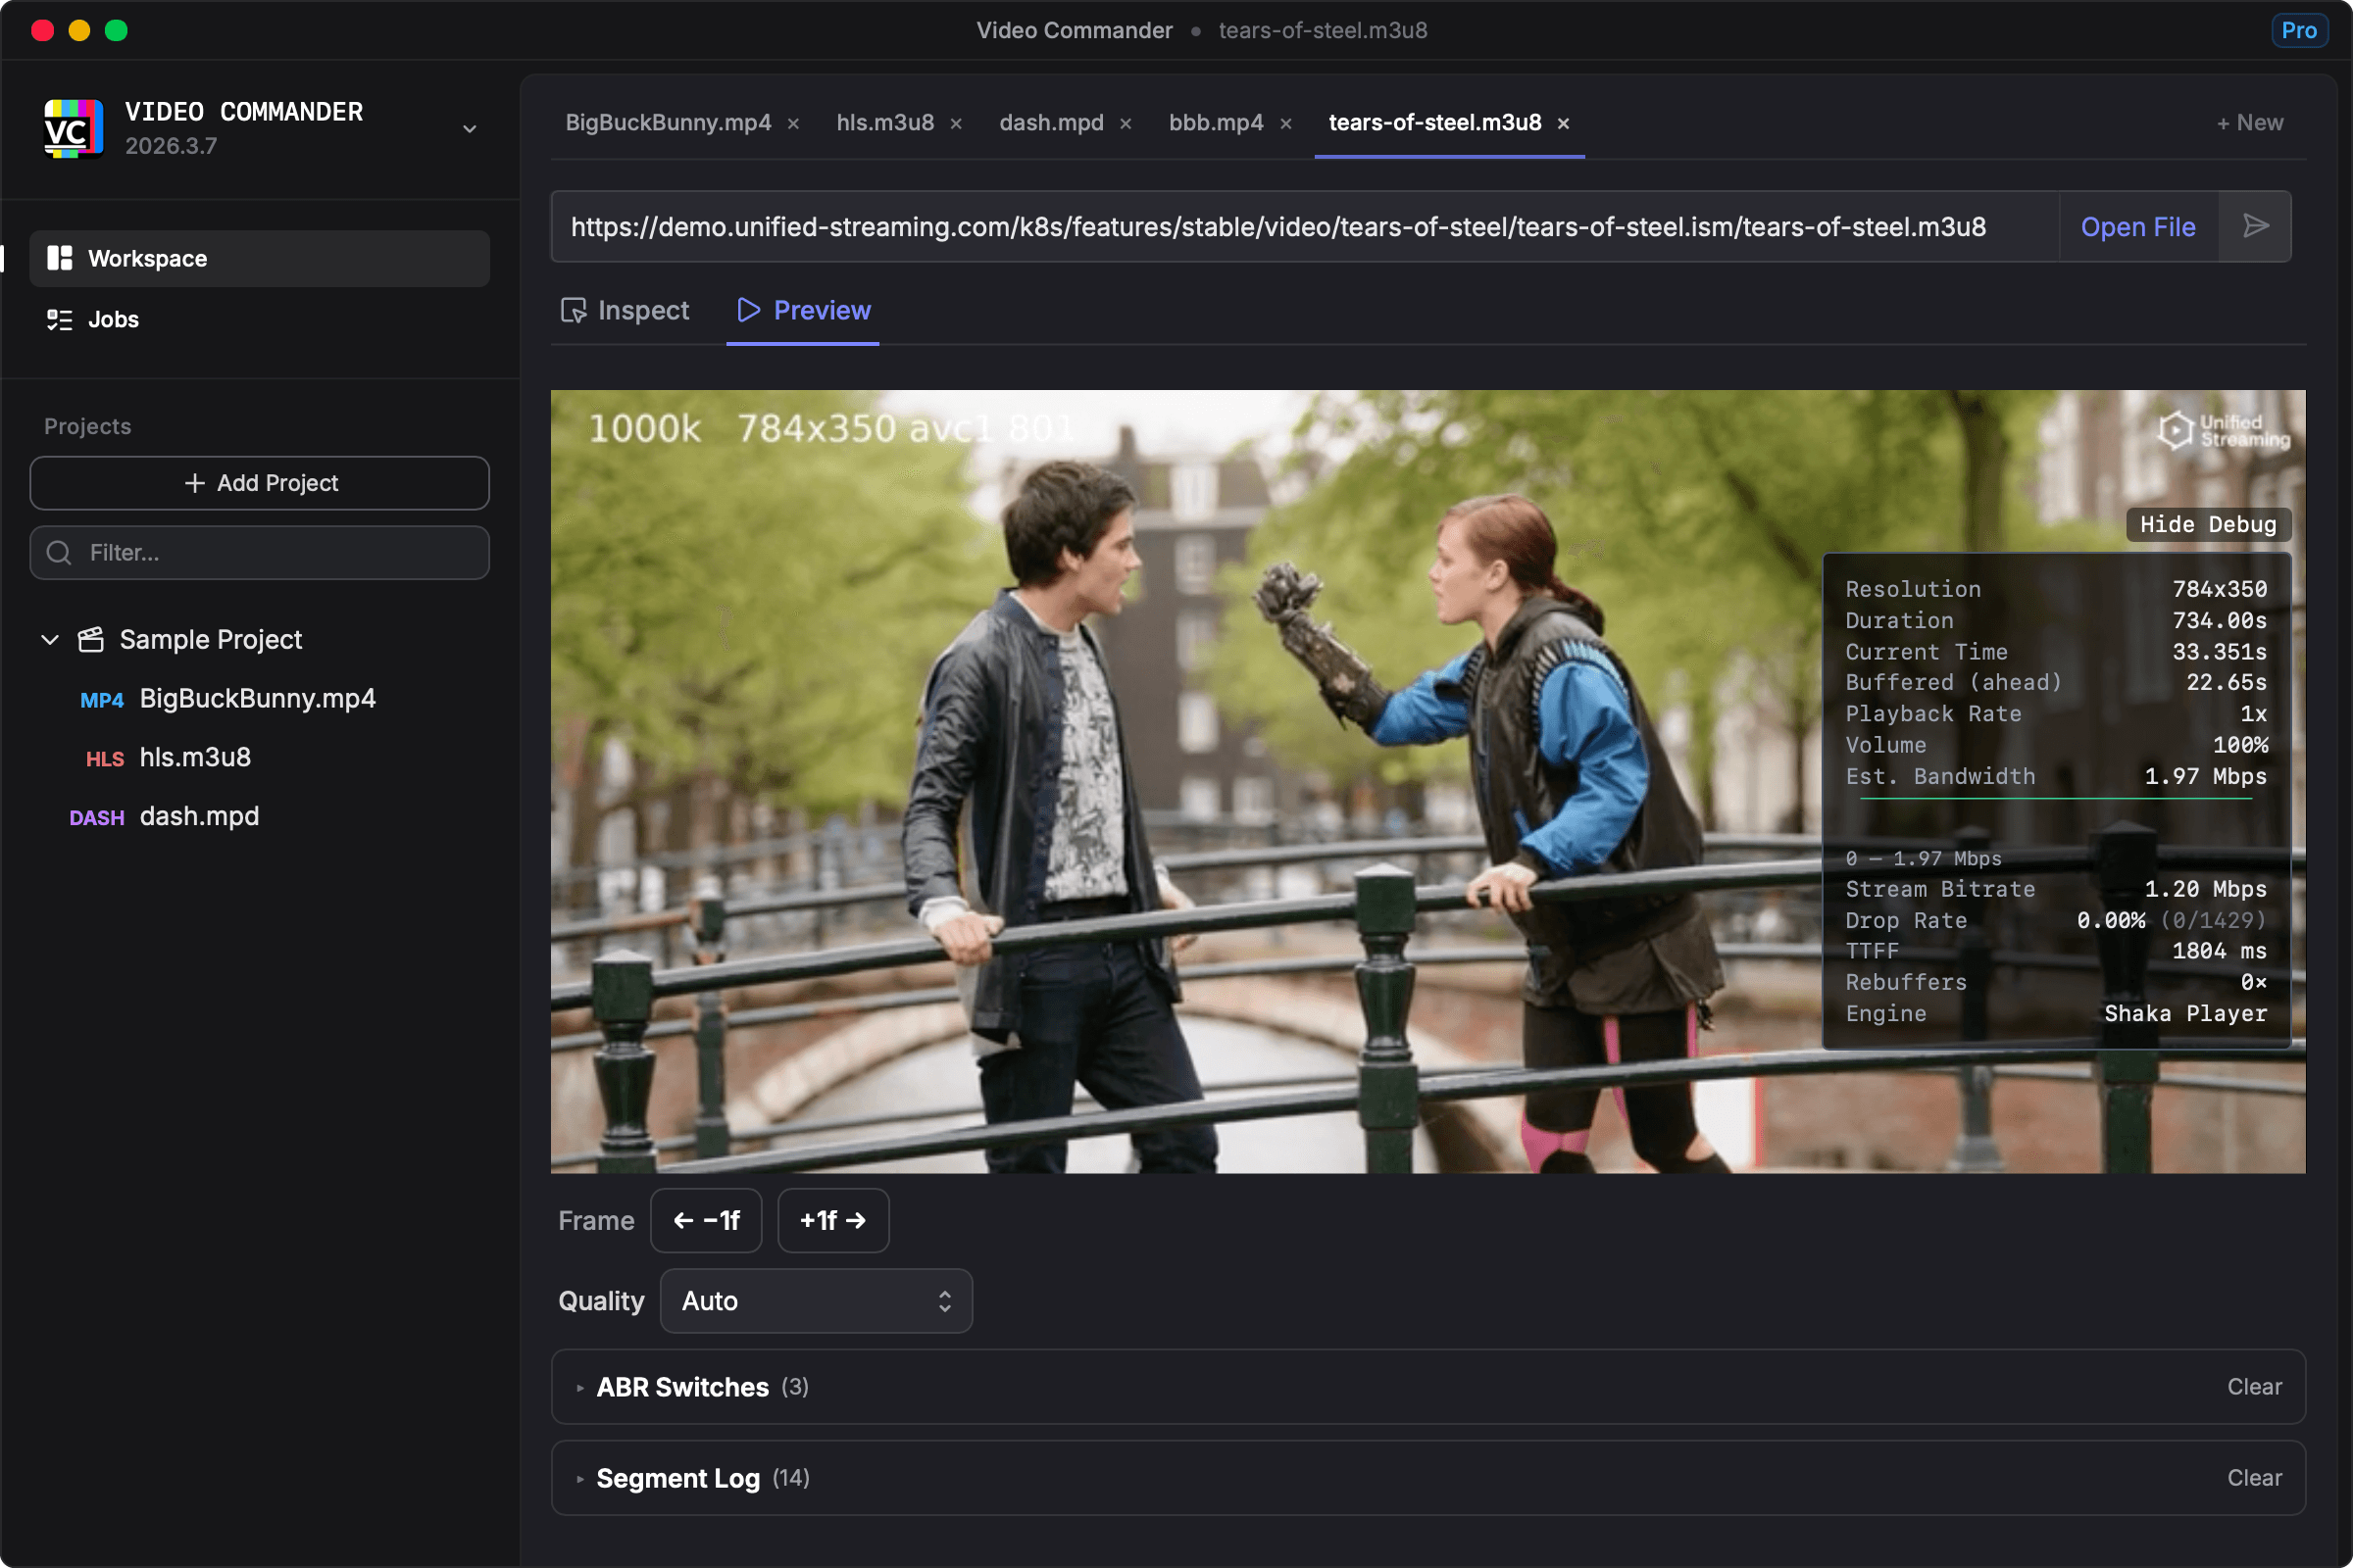Click the magnifier icon in the Filter box
2353x1568 pixels.
(58, 552)
